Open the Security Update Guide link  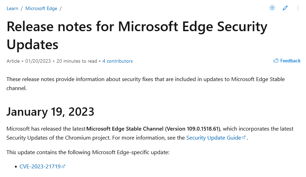coord(213,138)
